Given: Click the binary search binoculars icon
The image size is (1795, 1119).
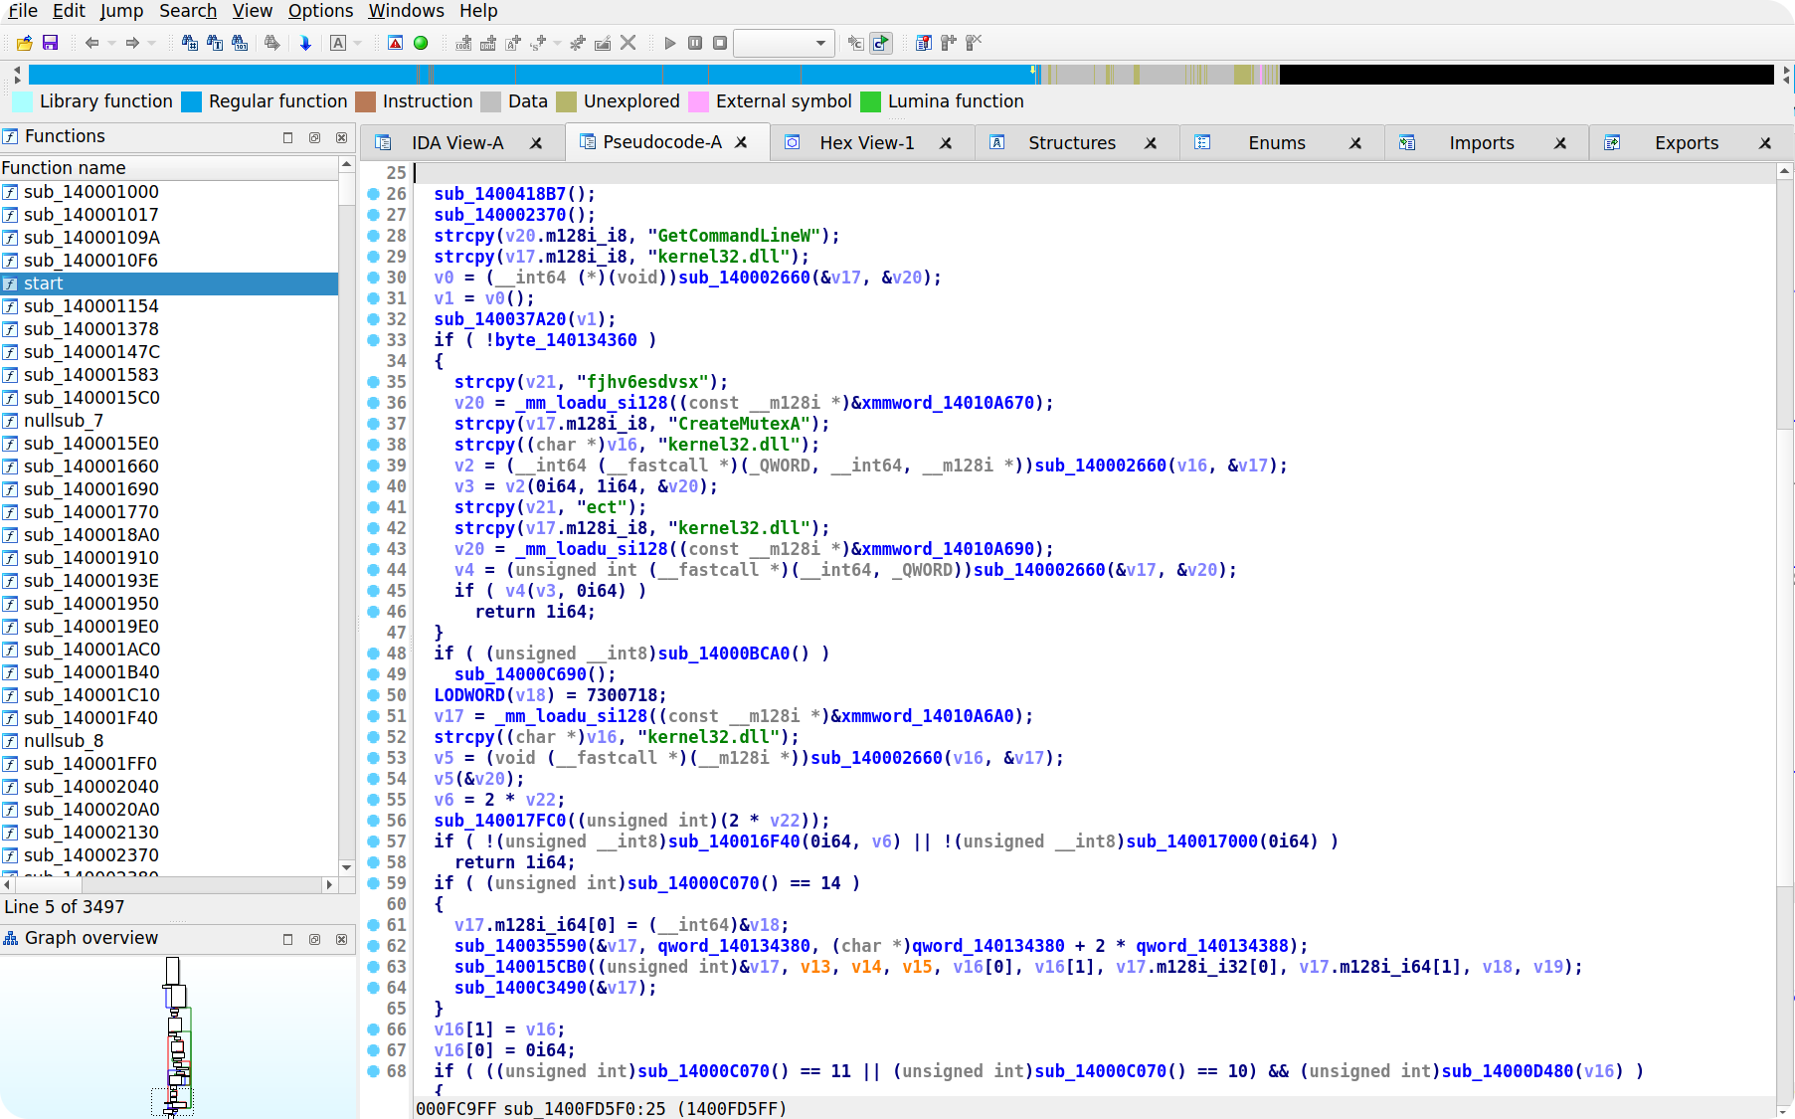Looking at the screenshot, I should (x=239, y=43).
